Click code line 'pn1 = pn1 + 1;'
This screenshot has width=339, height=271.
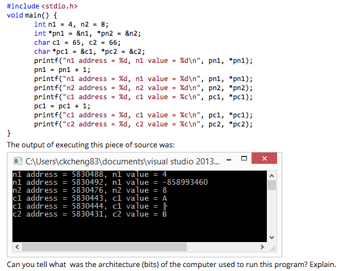click(x=62, y=70)
